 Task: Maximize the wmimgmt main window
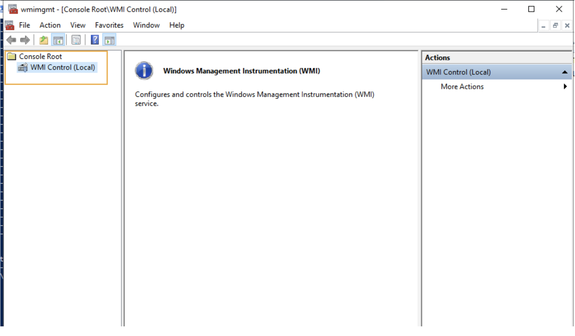tap(532, 9)
